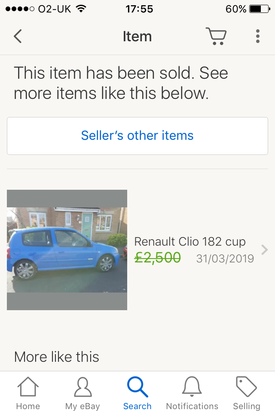The image size is (275, 413).
Task: Switch to the Notifications tab label
Action: click(192, 406)
